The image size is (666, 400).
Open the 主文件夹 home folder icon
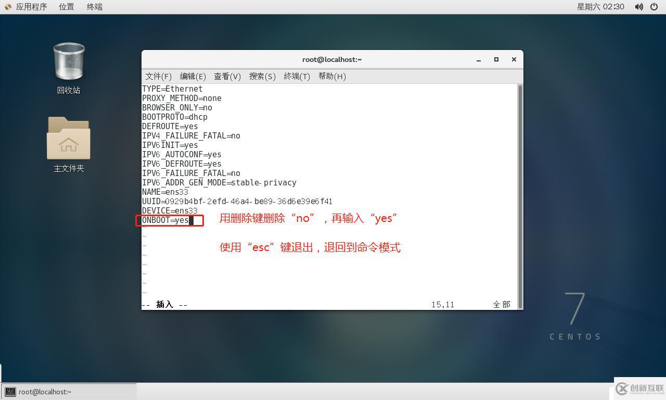coord(69,144)
